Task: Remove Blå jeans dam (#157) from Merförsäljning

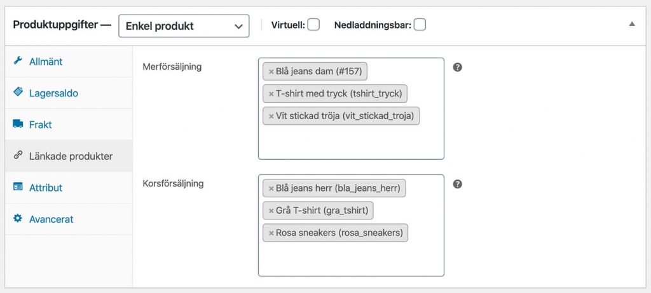Action: (271, 72)
